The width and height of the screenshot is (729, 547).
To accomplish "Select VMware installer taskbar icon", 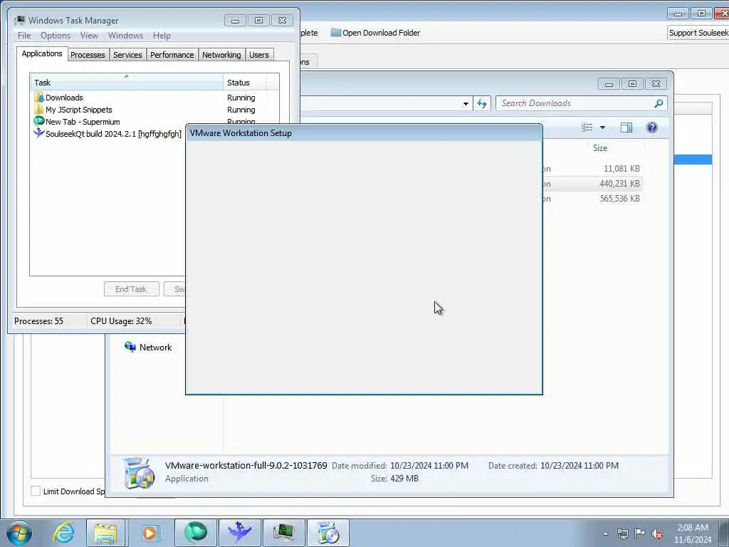I will (x=327, y=533).
